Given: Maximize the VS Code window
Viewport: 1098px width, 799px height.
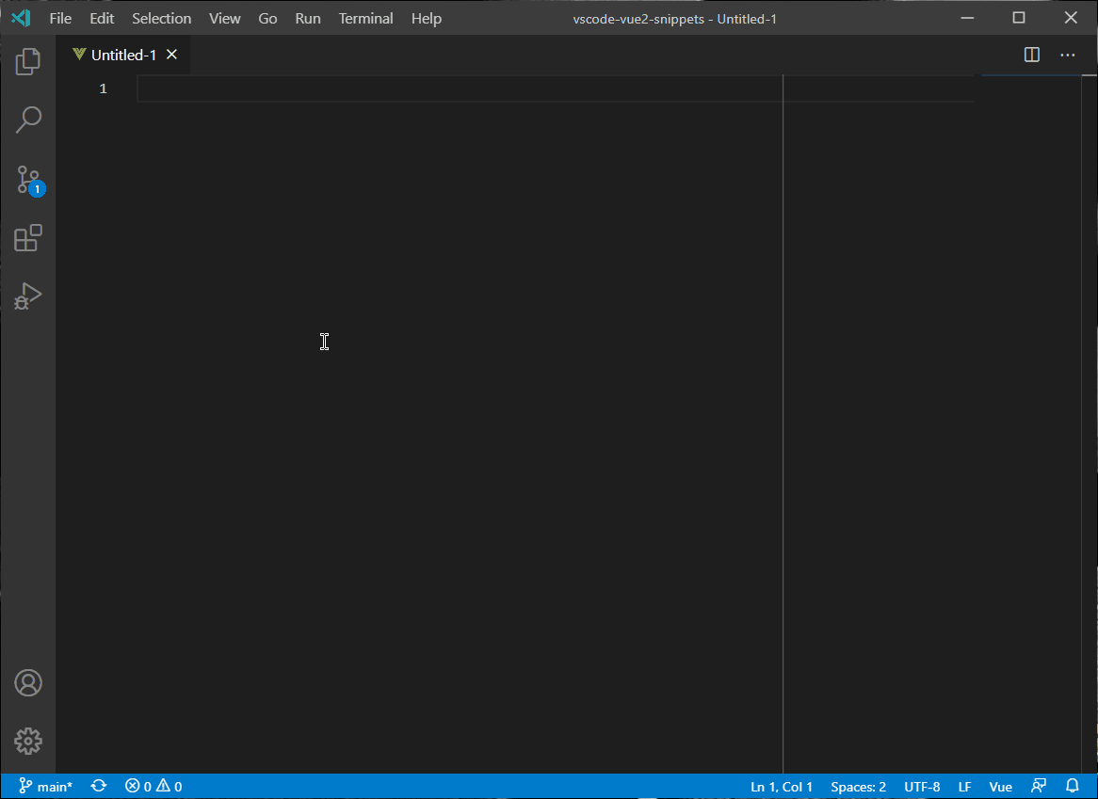Looking at the screenshot, I should coord(1019,18).
